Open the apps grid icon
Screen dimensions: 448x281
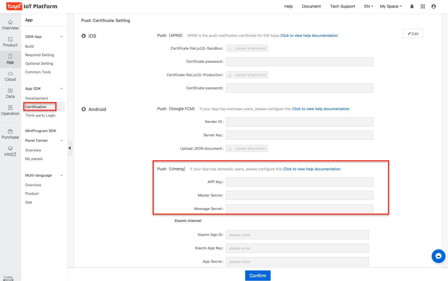[423, 7]
